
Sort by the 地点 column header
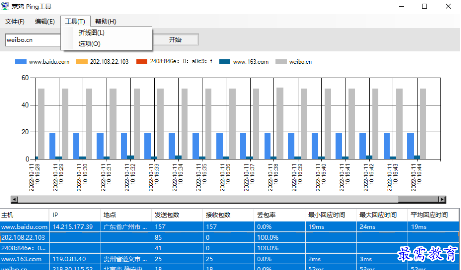(x=126, y=215)
